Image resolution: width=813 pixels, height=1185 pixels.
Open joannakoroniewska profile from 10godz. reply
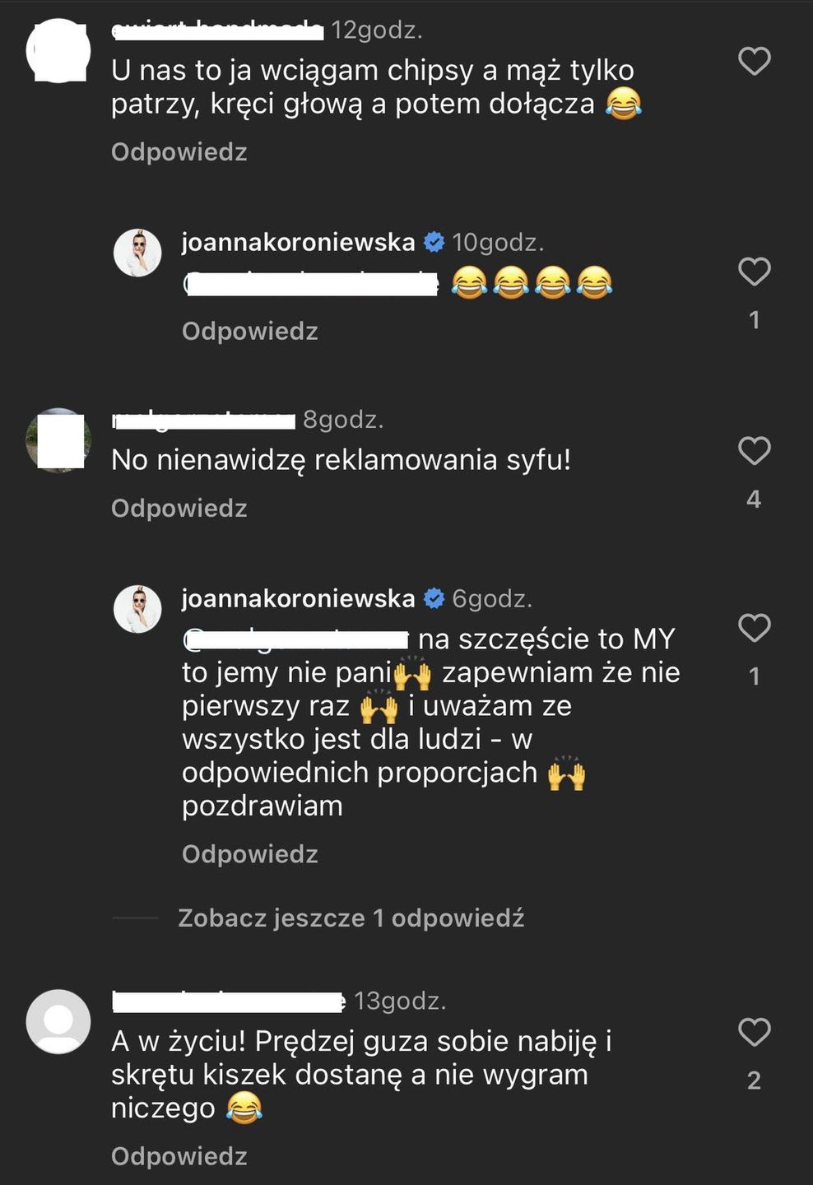[298, 243]
